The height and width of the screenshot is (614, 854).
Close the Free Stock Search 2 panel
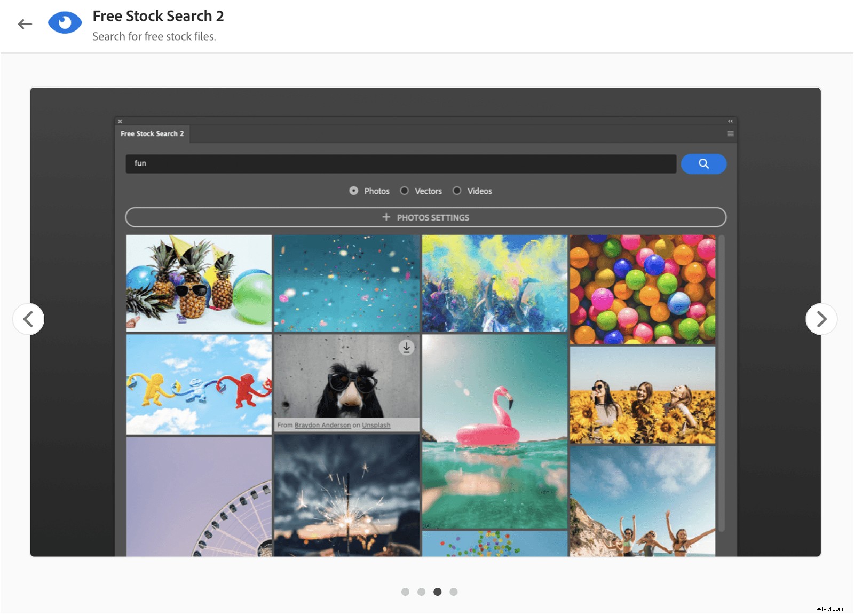click(120, 121)
